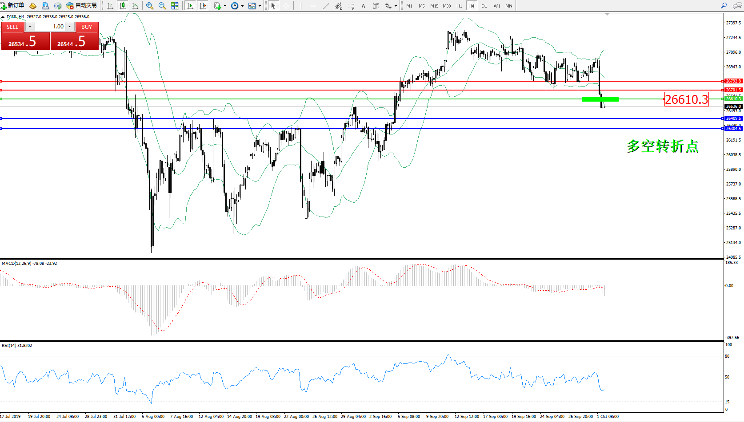Select the trendline drawing tool
Image resolution: width=744 pixels, height=422 pixels.
click(x=326, y=6)
